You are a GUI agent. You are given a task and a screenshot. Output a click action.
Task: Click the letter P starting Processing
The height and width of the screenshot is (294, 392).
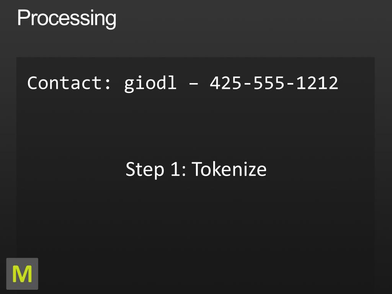click(x=23, y=18)
